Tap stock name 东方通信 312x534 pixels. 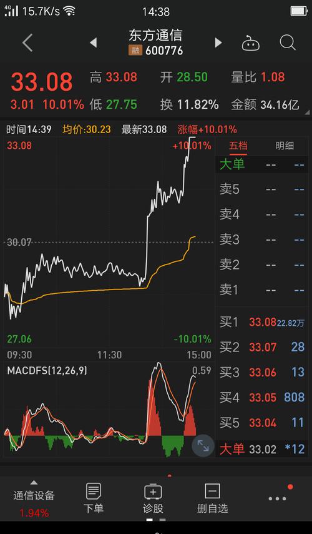coord(155,35)
